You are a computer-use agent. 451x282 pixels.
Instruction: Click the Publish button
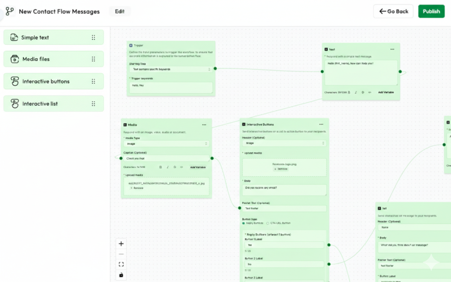coord(431,11)
